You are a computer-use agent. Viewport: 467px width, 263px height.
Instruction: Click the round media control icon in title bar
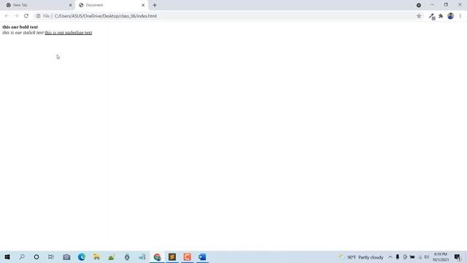(419, 5)
